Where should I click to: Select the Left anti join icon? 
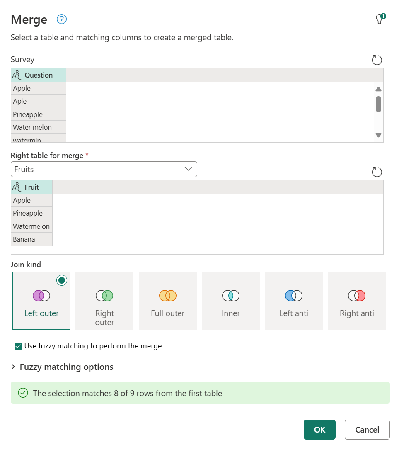click(294, 296)
